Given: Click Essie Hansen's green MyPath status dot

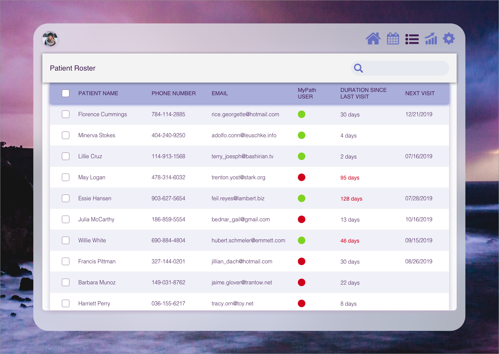Looking at the screenshot, I should pyautogui.click(x=301, y=198).
